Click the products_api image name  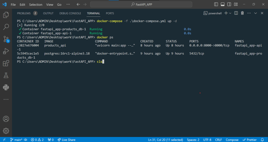pos(55,45)
